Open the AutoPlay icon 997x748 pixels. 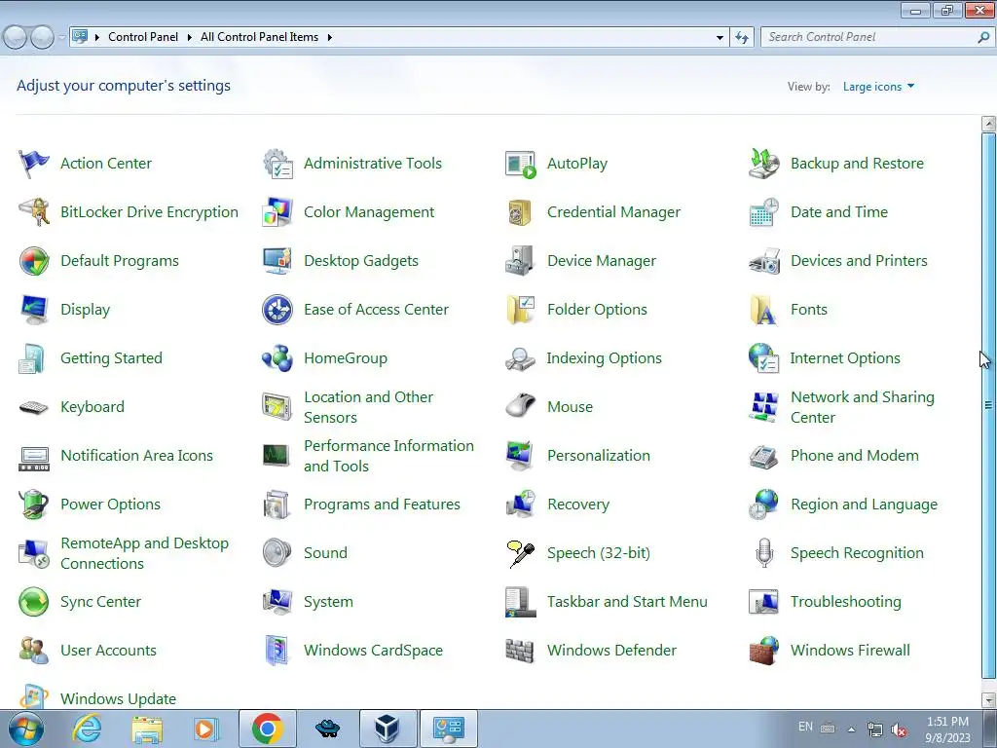521,164
